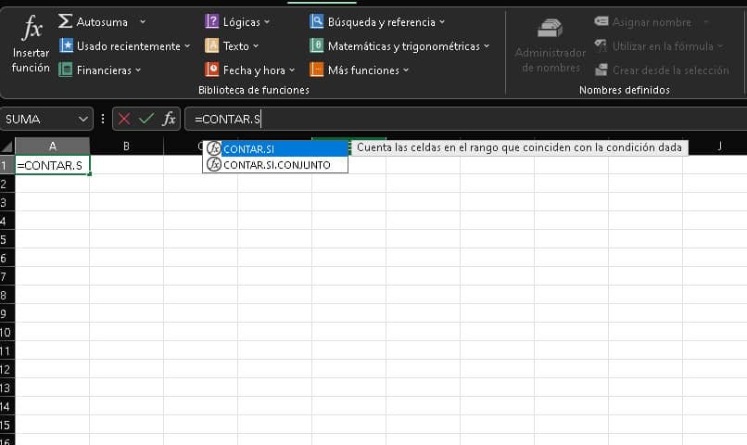The height and width of the screenshot is (445, 747).
Task: Click the Insertar función fx icon
Action: pyautogui.click(x=31, y=28)
